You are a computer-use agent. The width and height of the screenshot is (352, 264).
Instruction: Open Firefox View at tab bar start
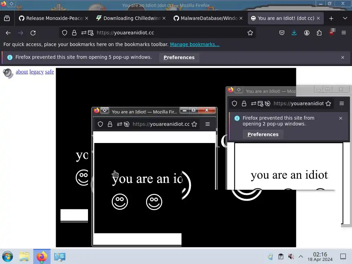coord(7,19)
